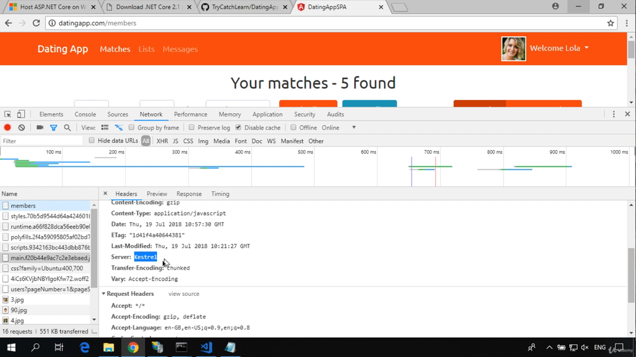Open DevTools customize menu dots
The image size is (636, 357).
pyautogui.click(x=614, y=115)
